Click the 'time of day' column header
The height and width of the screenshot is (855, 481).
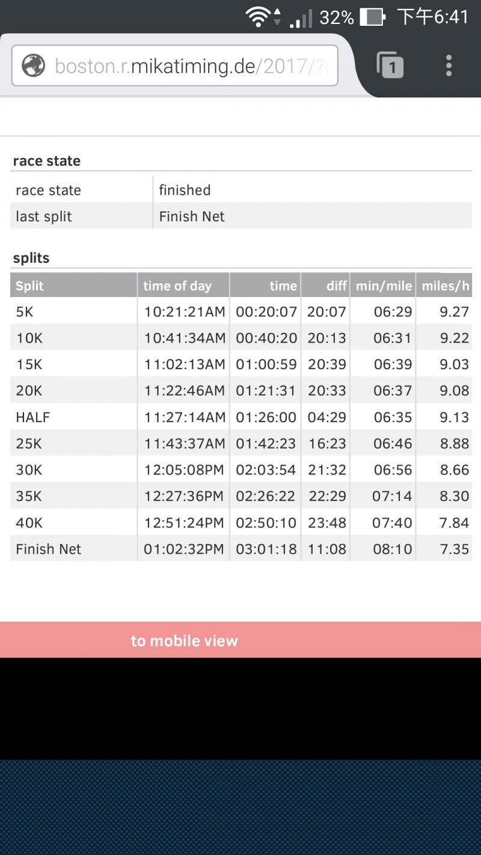pos(177,286)
